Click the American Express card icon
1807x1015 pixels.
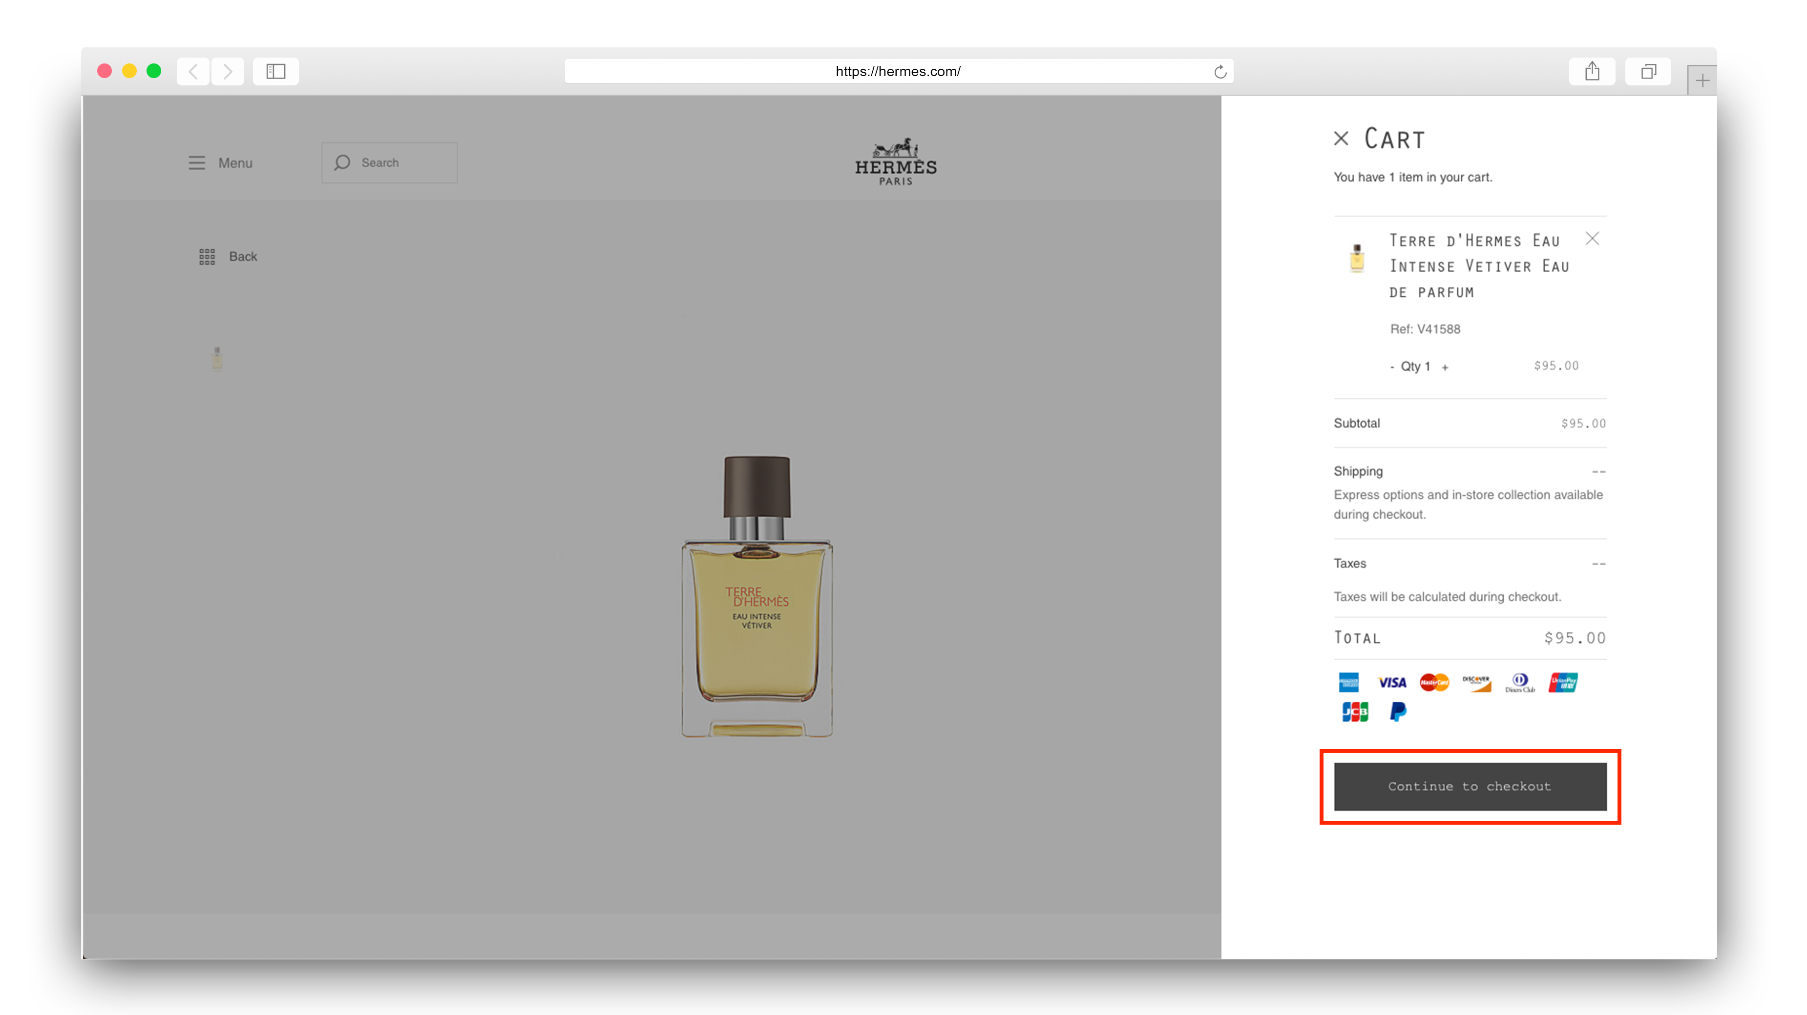click(1348, 682)
